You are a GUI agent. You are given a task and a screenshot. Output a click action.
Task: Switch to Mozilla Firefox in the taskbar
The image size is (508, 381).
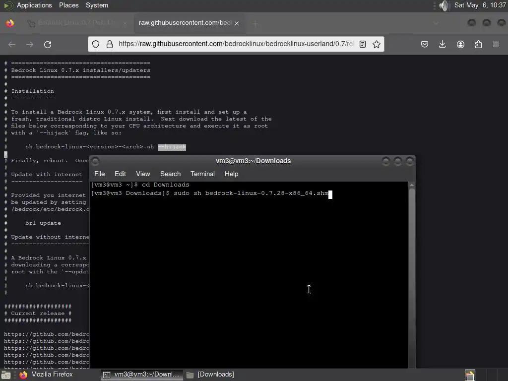tap(52, 375)
